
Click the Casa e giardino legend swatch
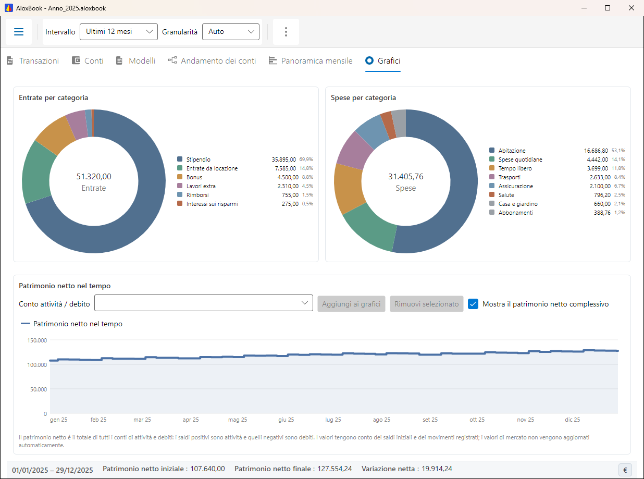[x=492, y=204]
